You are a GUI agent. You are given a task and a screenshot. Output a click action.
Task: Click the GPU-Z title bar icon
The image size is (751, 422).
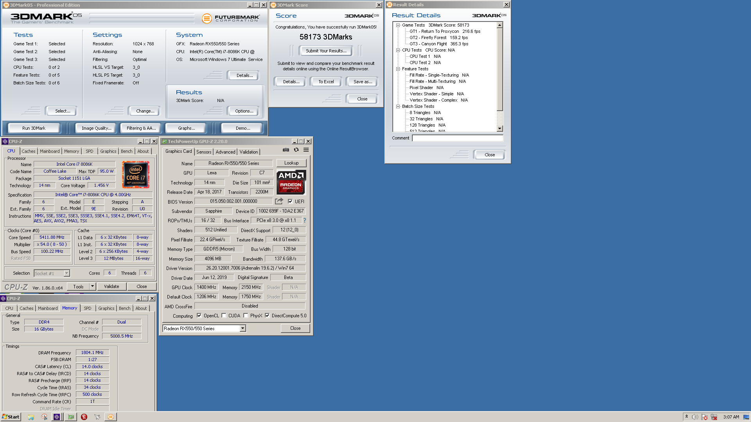(x=164, y=141)
